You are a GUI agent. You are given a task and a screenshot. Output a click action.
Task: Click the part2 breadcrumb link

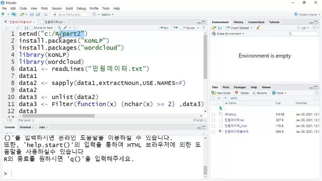click(x=233, y=98)
